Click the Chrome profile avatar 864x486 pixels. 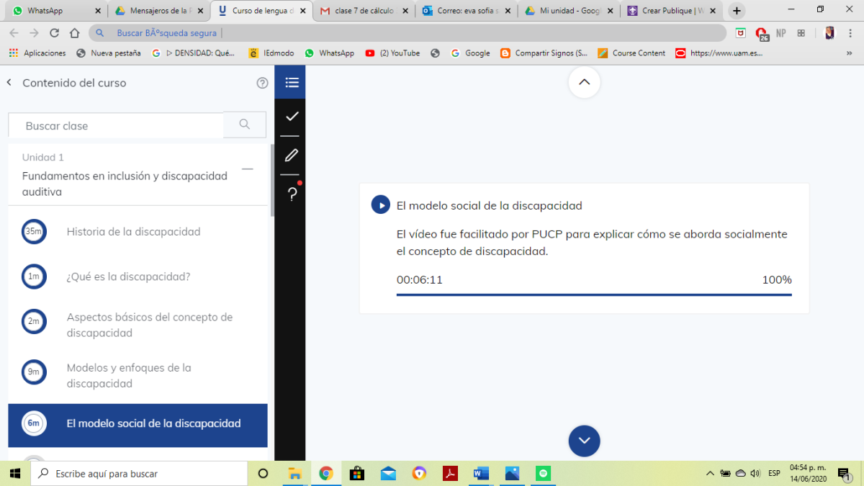pyautogui.click(x=829, y=33)
